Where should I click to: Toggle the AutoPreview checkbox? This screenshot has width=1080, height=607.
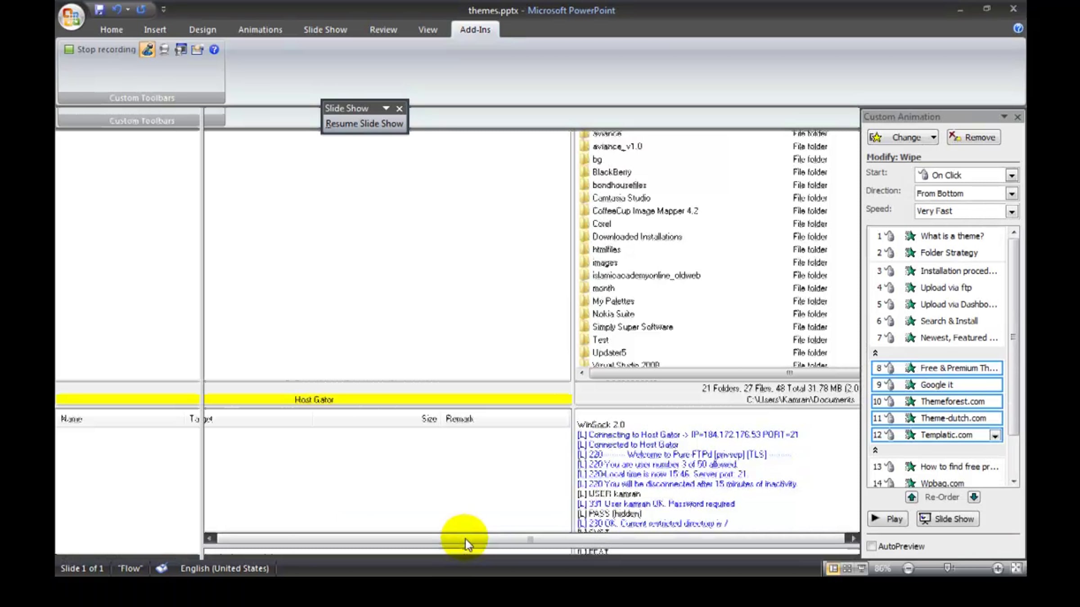point(872,546)
